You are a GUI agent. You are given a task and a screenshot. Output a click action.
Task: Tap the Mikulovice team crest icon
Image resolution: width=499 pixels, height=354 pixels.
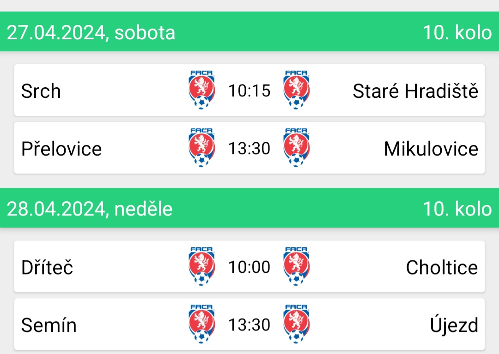[x=296, y=148]
